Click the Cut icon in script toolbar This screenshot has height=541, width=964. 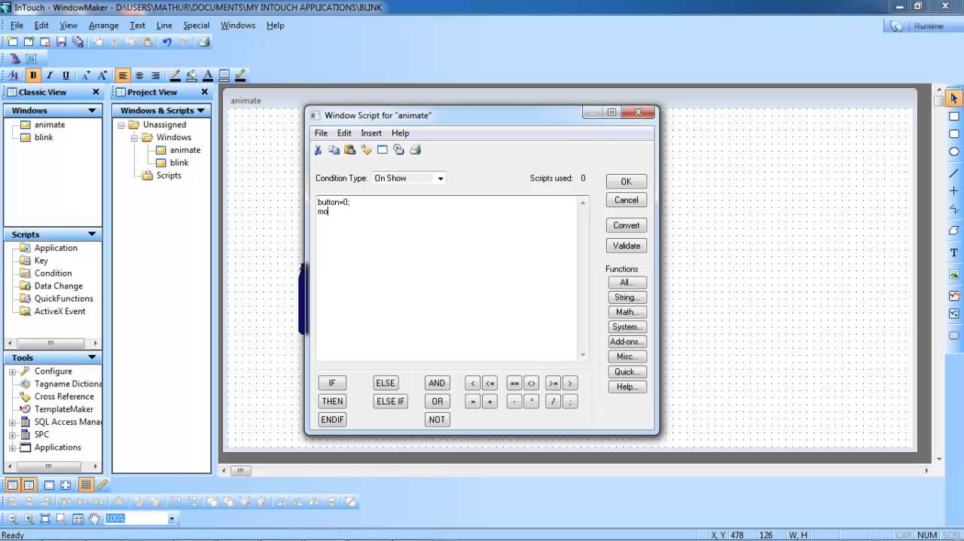point(318,150)
